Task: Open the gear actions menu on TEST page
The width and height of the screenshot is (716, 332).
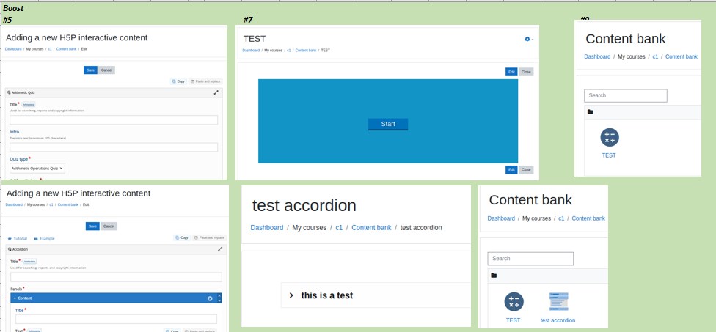Action: [529, 40]
